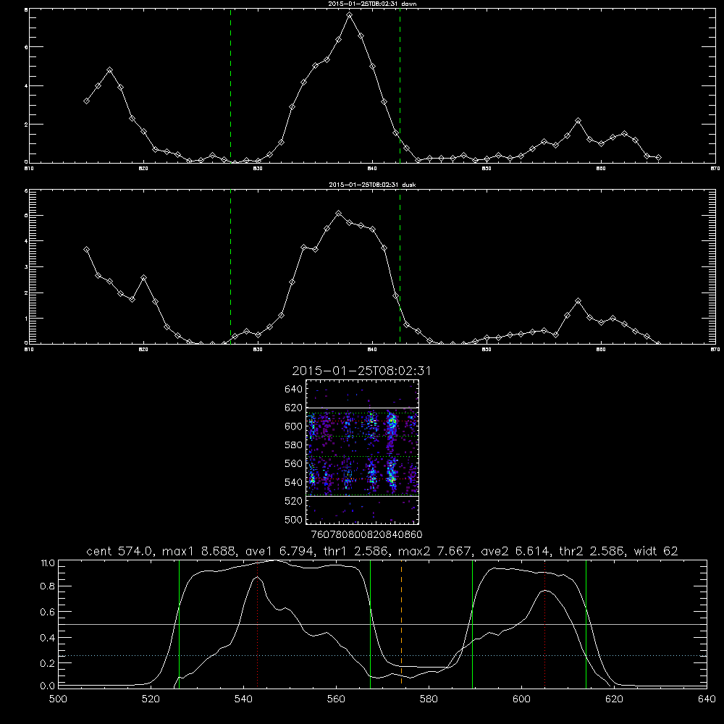Click the right green dashed line in dawn plot
Screen dimensions: 724x724
400,86
